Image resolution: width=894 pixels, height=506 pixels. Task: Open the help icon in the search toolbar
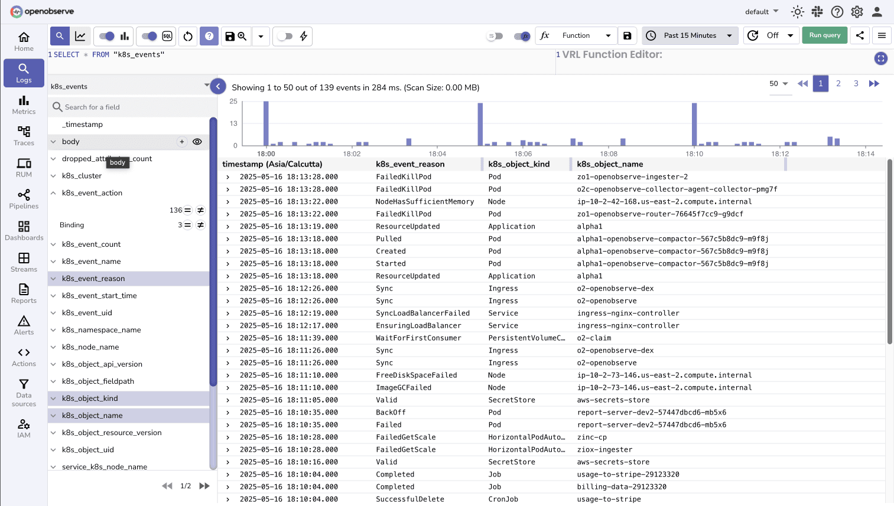point(209,36)
